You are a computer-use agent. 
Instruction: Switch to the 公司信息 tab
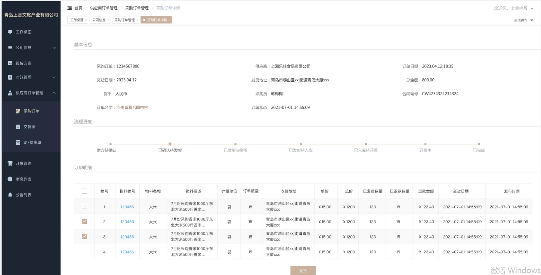[99, 20]
